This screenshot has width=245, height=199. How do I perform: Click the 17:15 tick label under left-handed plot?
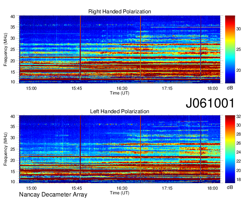coord(167,188)
